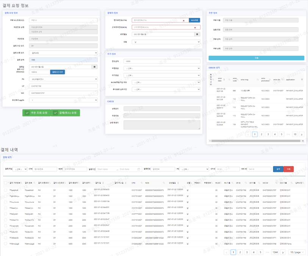Open search icon on history NCN column header
The image size is (308, 256).
(164, 183)
